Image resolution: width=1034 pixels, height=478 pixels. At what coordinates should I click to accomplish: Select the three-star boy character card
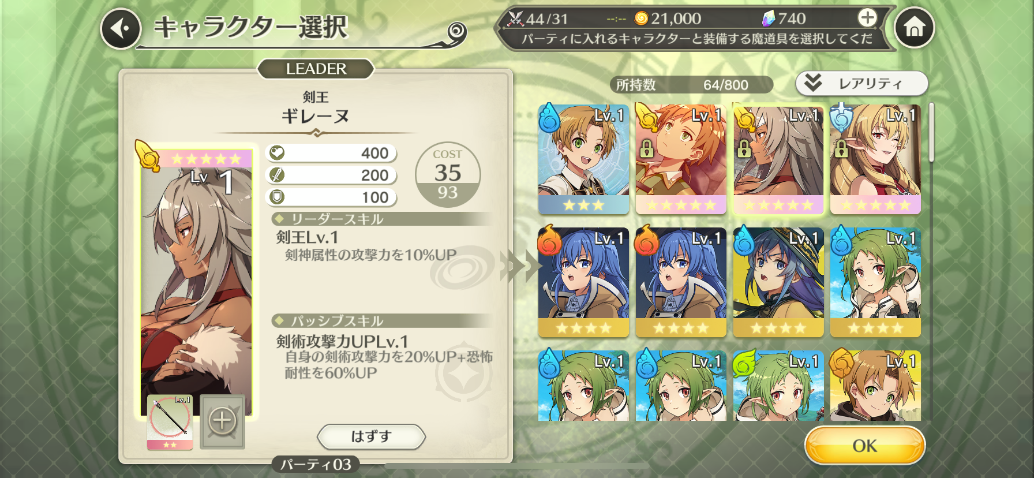click(x=583, y=159)
